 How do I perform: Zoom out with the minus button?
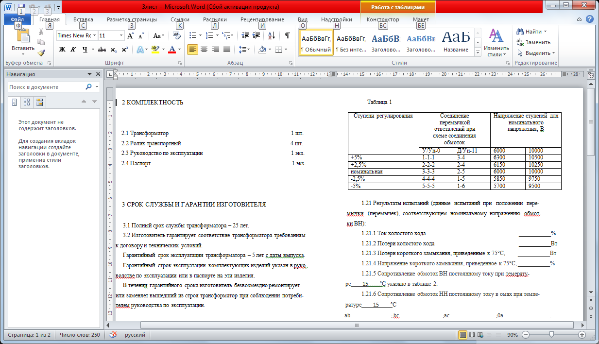click(x=525, y=335)
